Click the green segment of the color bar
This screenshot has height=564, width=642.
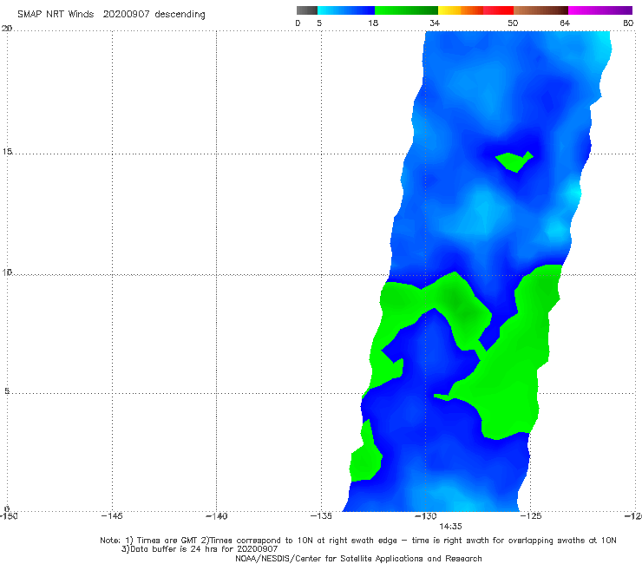point(406,10)
